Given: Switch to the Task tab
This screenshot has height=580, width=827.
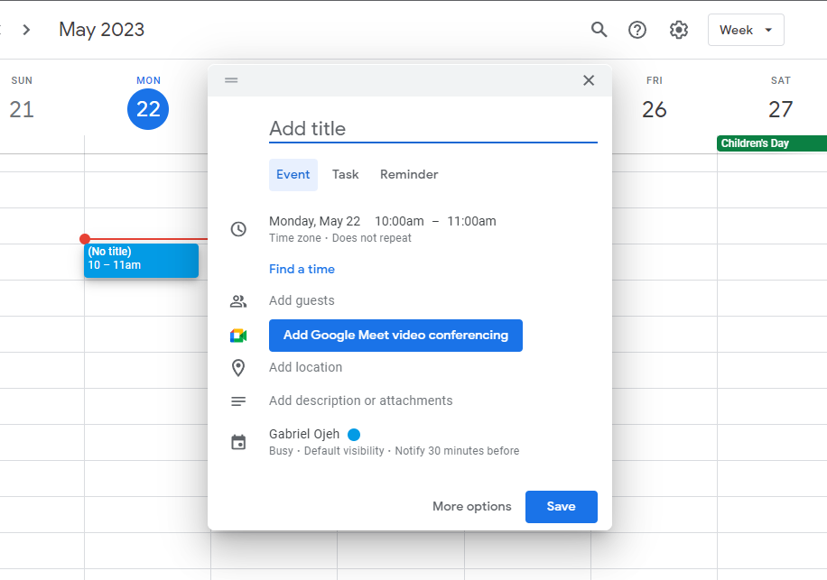Looking at the screenshot, I should click(345, 174).
